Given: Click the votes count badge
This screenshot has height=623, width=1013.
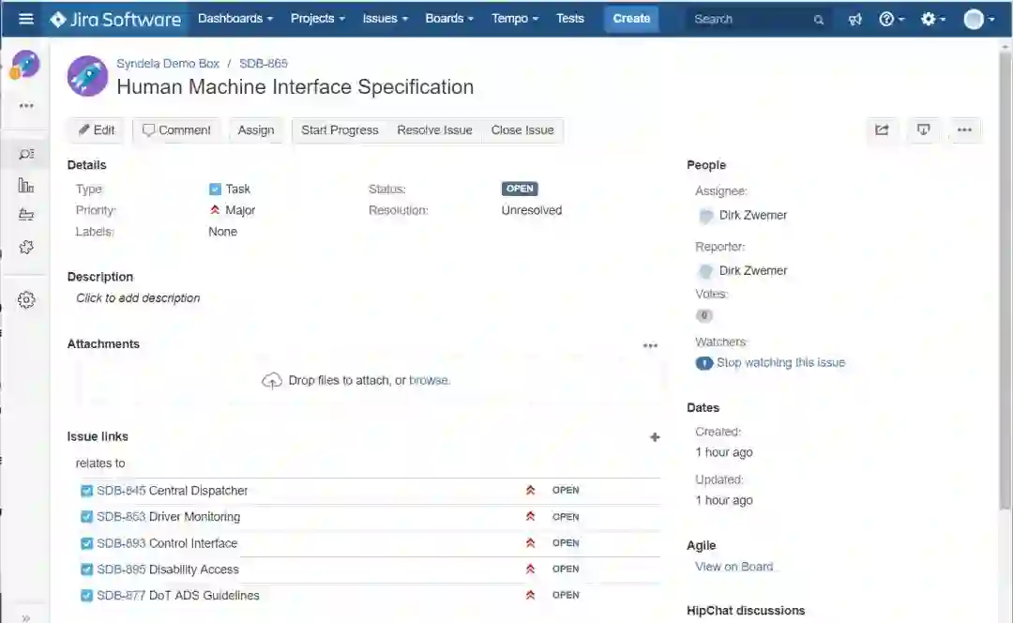Looking at the screenshot, I should point(704,315).
